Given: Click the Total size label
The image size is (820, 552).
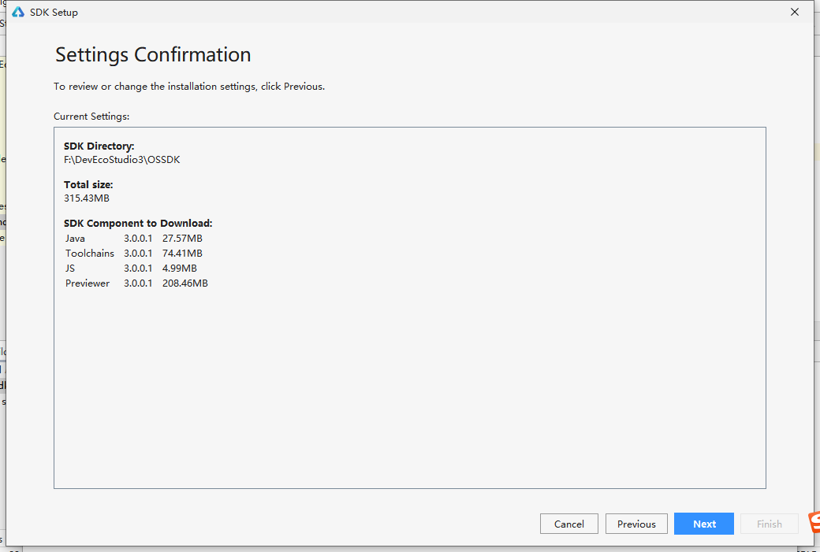Looking at the screenshot, I should pyautogui.click(x=88, y=184).
